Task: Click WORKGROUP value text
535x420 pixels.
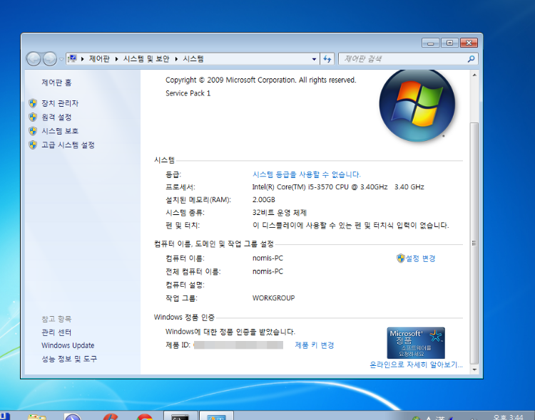Action: [273, 298]
